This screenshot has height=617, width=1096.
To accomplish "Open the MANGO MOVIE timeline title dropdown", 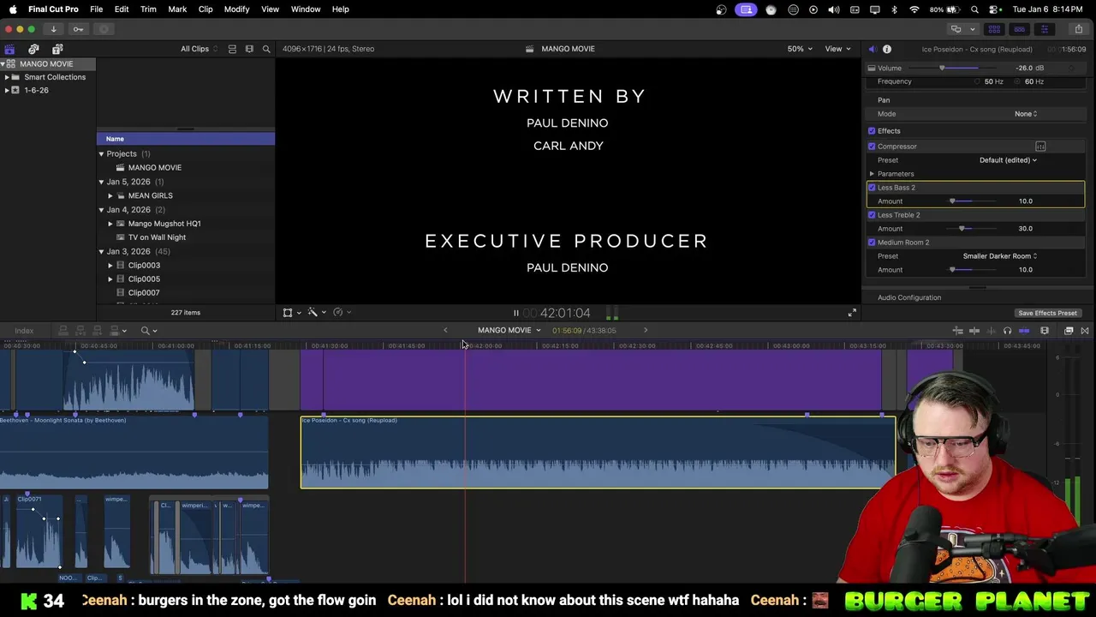I will pos(509,330).
